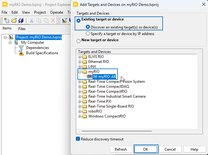This screenshot has height=155, width=208.
Task: Select Windows CompactRIO tree item
Action: tap(107, 116)
